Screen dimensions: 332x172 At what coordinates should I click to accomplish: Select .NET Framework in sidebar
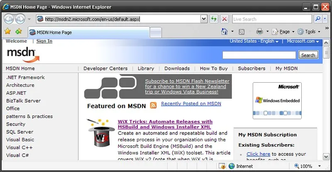pos(25,77)
